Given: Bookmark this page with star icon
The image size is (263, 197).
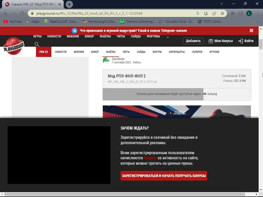Looking at the screenshot, I should pos(222,13).
